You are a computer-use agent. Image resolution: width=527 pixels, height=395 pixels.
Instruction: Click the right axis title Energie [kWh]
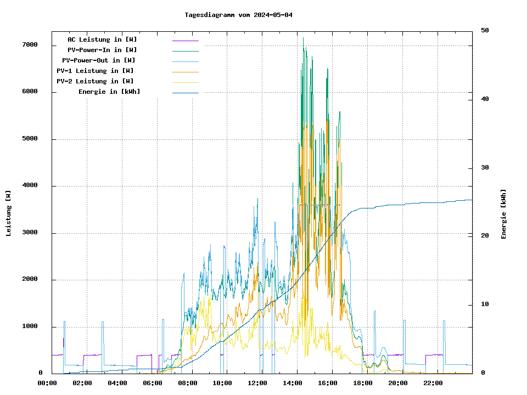click(503, 214)
